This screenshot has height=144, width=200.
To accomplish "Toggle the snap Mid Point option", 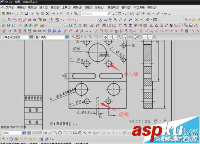I will point(115,37).
